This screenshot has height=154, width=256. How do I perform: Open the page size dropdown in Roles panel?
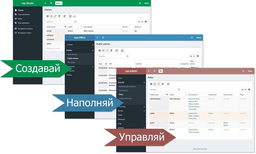click(244, 89)
